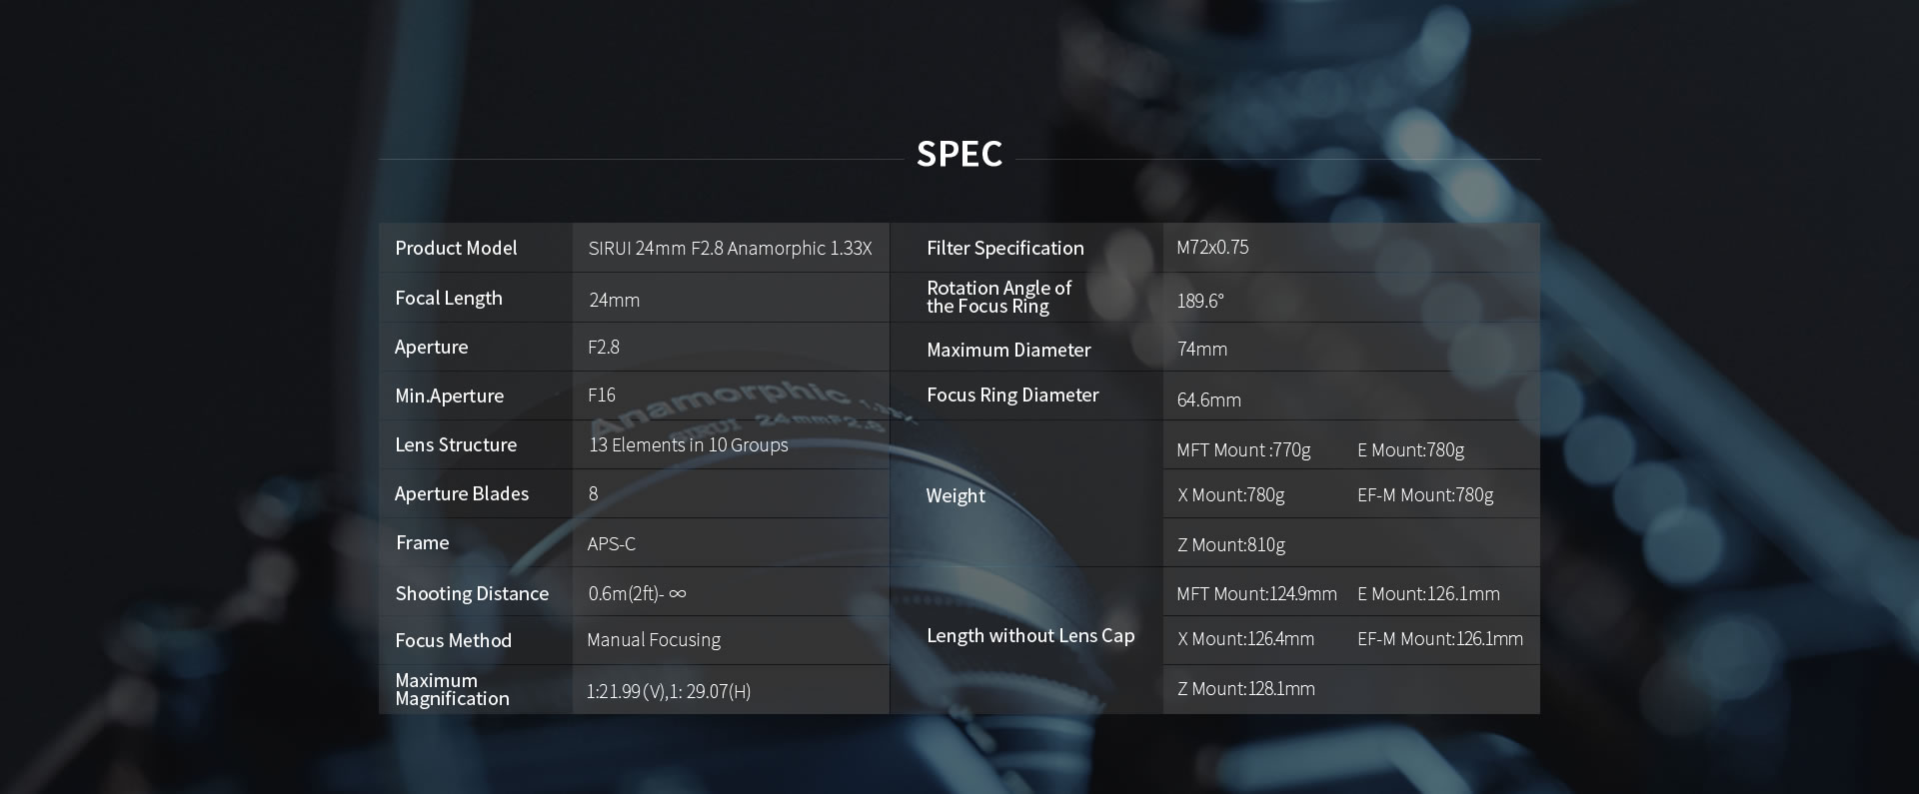Select the 189.6° rotation angle value

tap(1200, 301)
